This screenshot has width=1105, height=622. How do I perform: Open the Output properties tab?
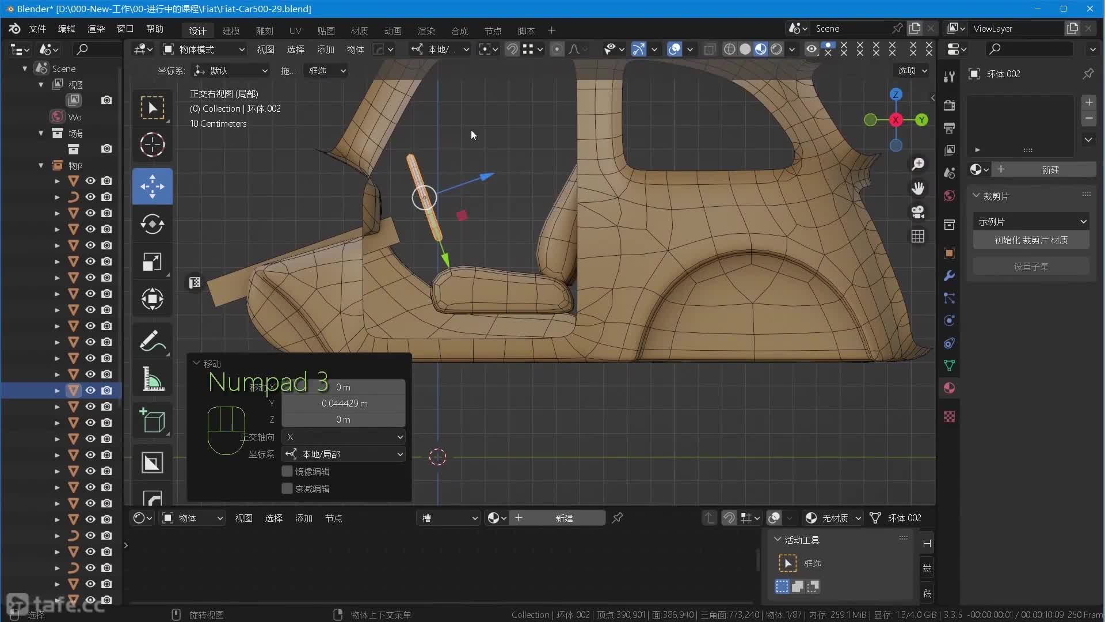pos(950,128)
